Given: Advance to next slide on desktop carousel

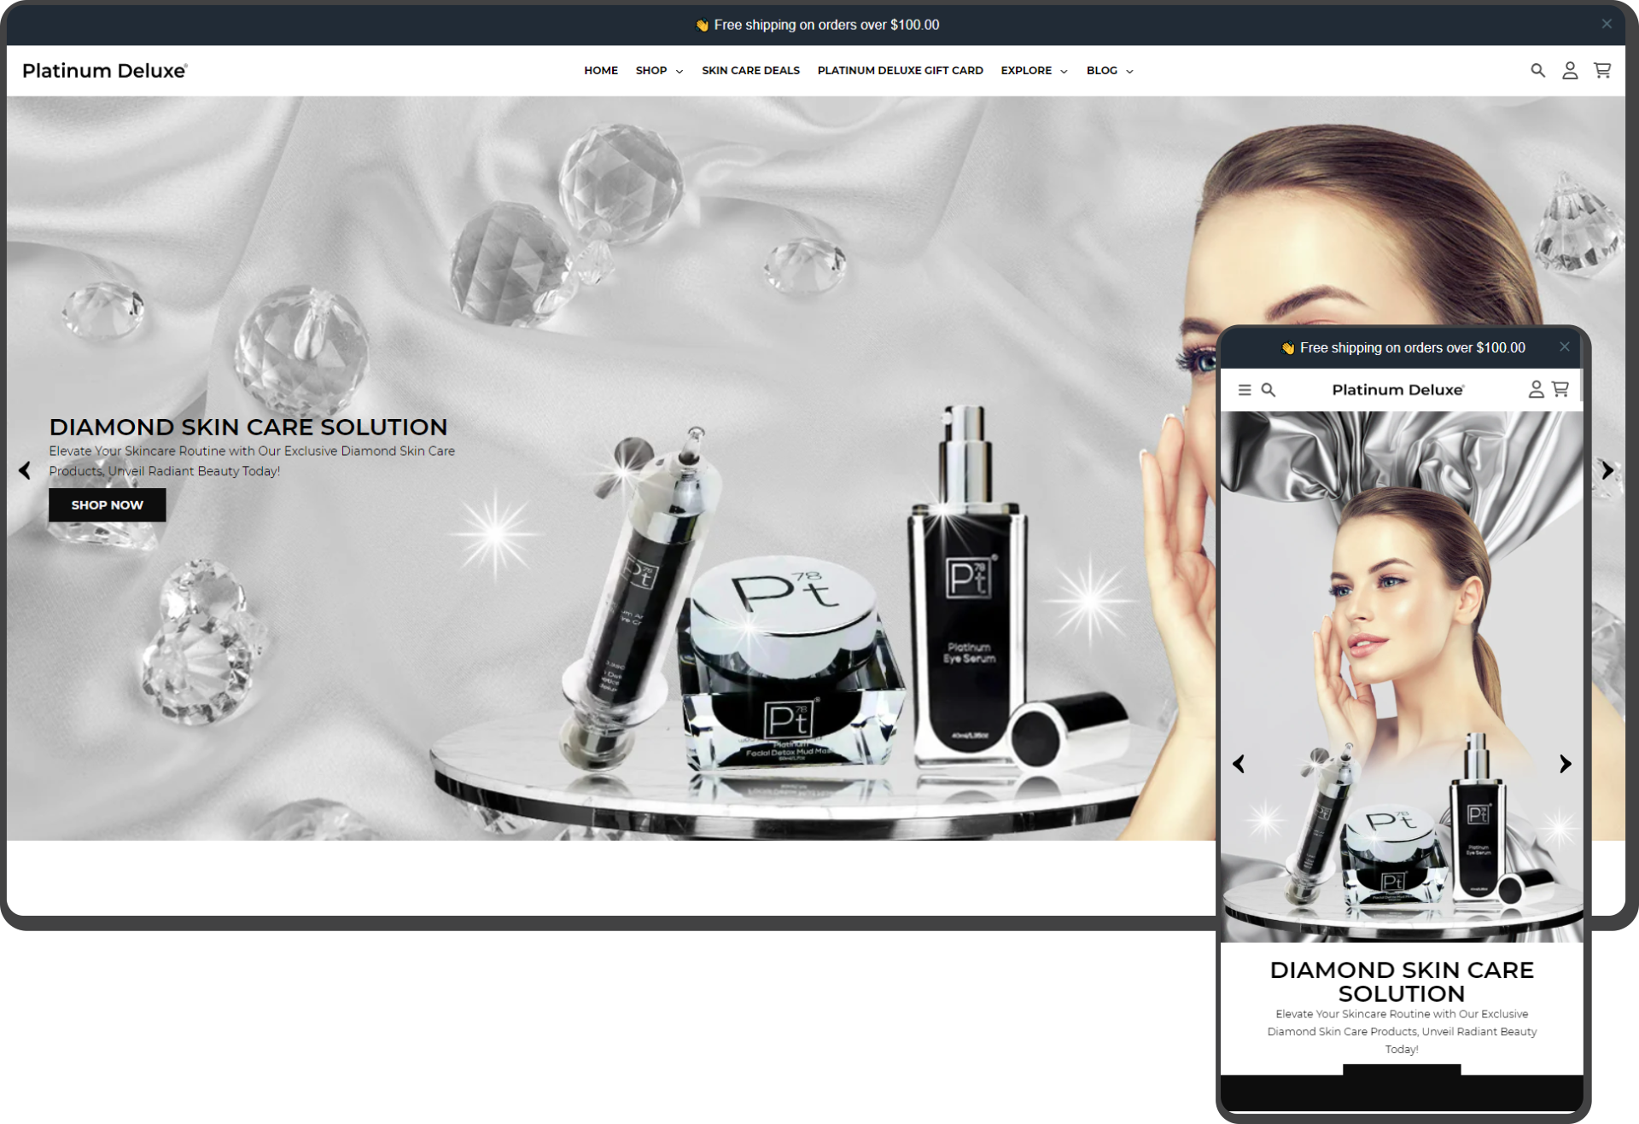Looking at the screenshot, I should (1607, 470).
